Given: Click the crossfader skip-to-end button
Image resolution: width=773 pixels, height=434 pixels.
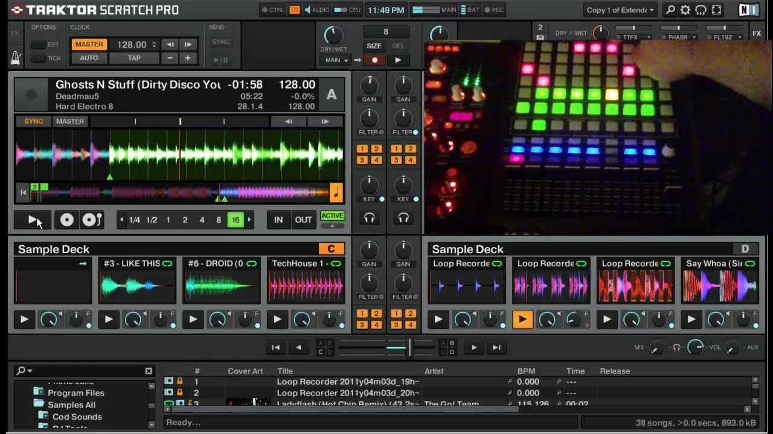Looking at the screenshot, I should pyautogui.click(x=496, y=347).
